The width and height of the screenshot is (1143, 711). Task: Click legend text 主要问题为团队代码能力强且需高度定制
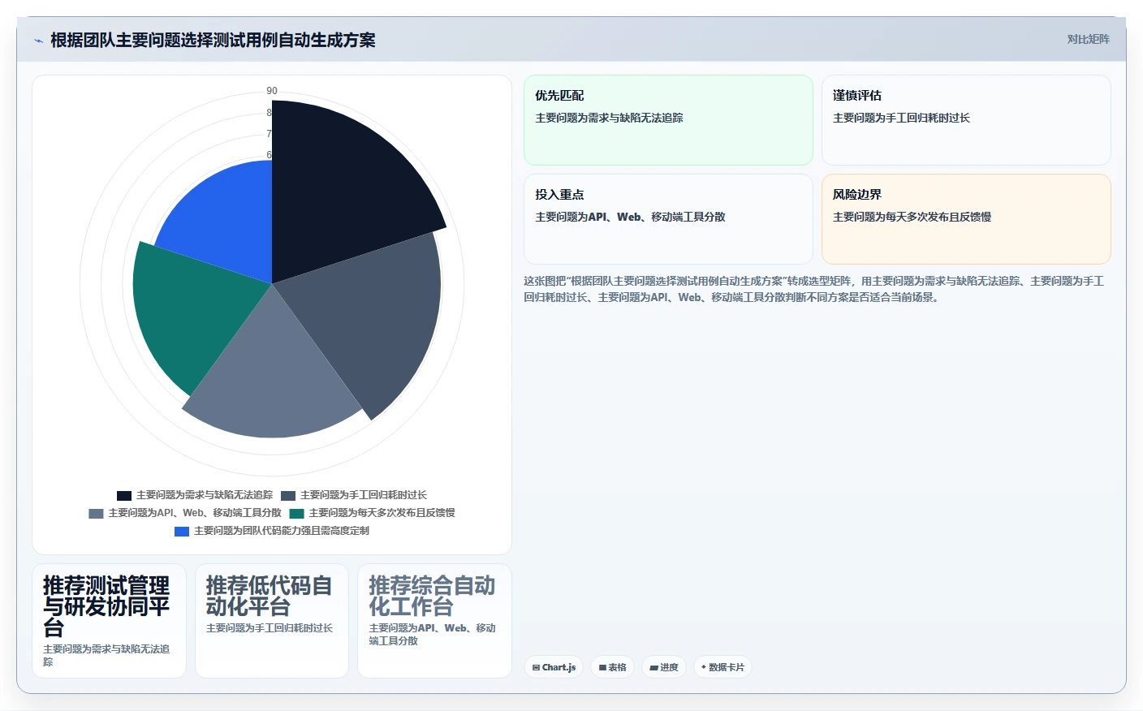click(282, 531)
